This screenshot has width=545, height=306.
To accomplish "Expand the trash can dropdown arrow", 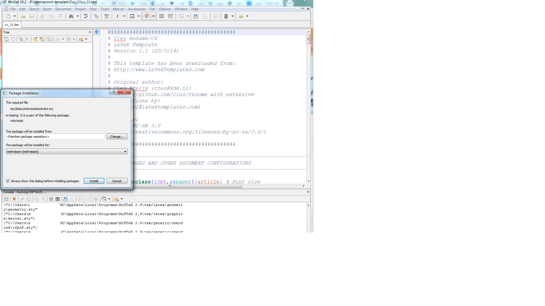I will pos(232,16).
